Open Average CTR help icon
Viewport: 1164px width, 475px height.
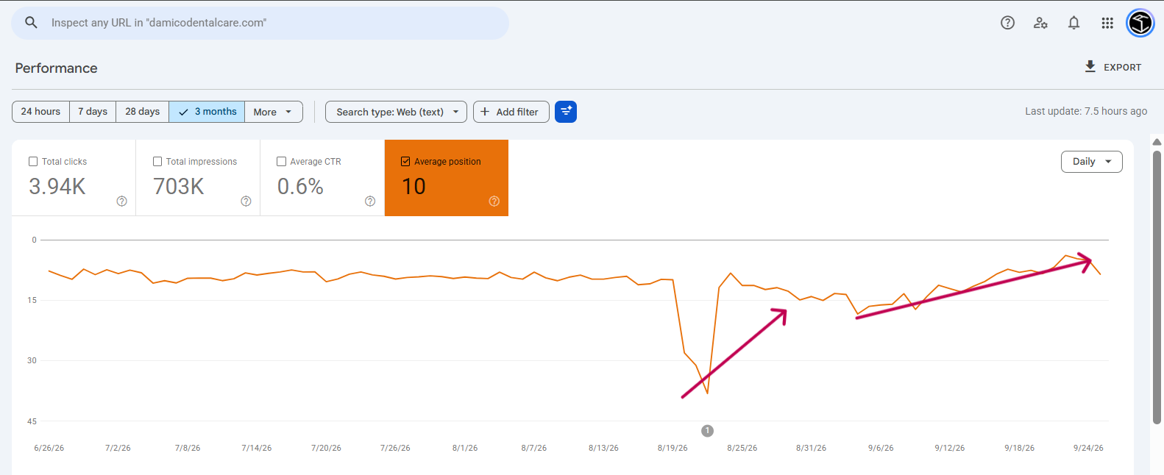[370, 201]
